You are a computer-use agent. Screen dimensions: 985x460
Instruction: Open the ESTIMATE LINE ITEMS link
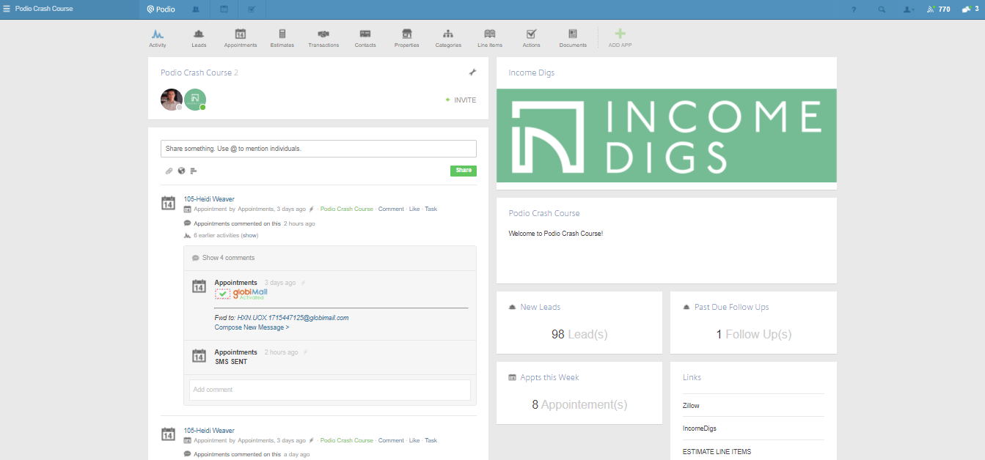717,452
